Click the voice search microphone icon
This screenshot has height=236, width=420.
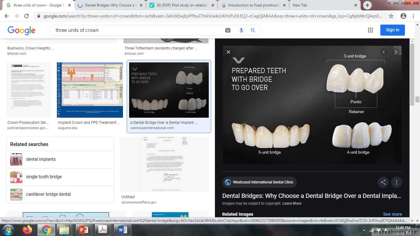241,30
